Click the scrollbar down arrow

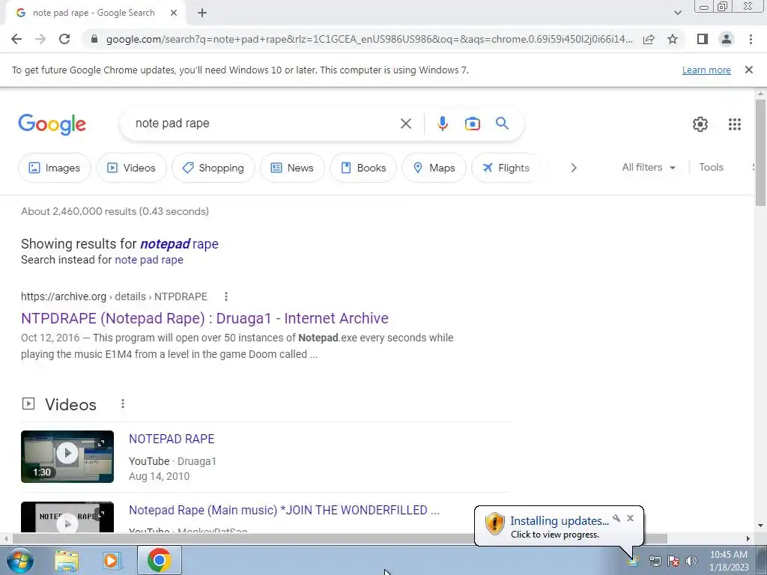point(761,526)
